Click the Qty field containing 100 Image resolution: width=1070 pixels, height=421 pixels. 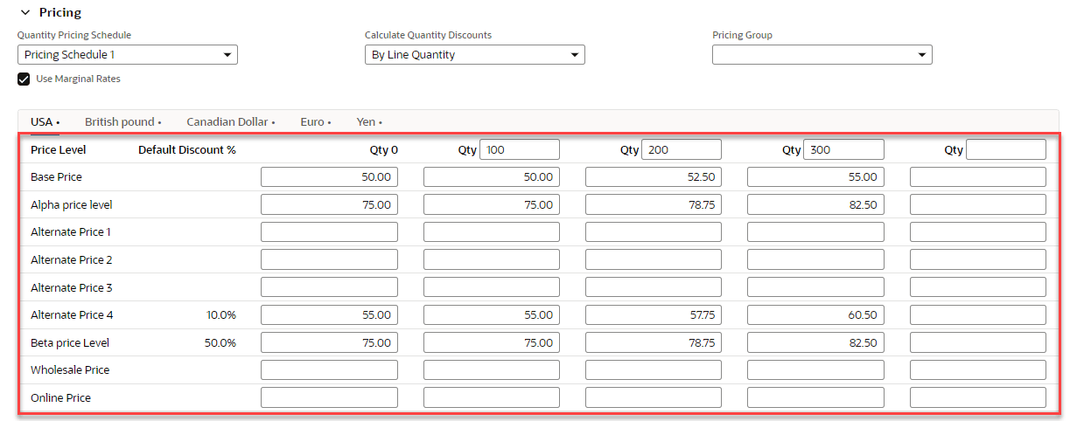tap(520, 149)
